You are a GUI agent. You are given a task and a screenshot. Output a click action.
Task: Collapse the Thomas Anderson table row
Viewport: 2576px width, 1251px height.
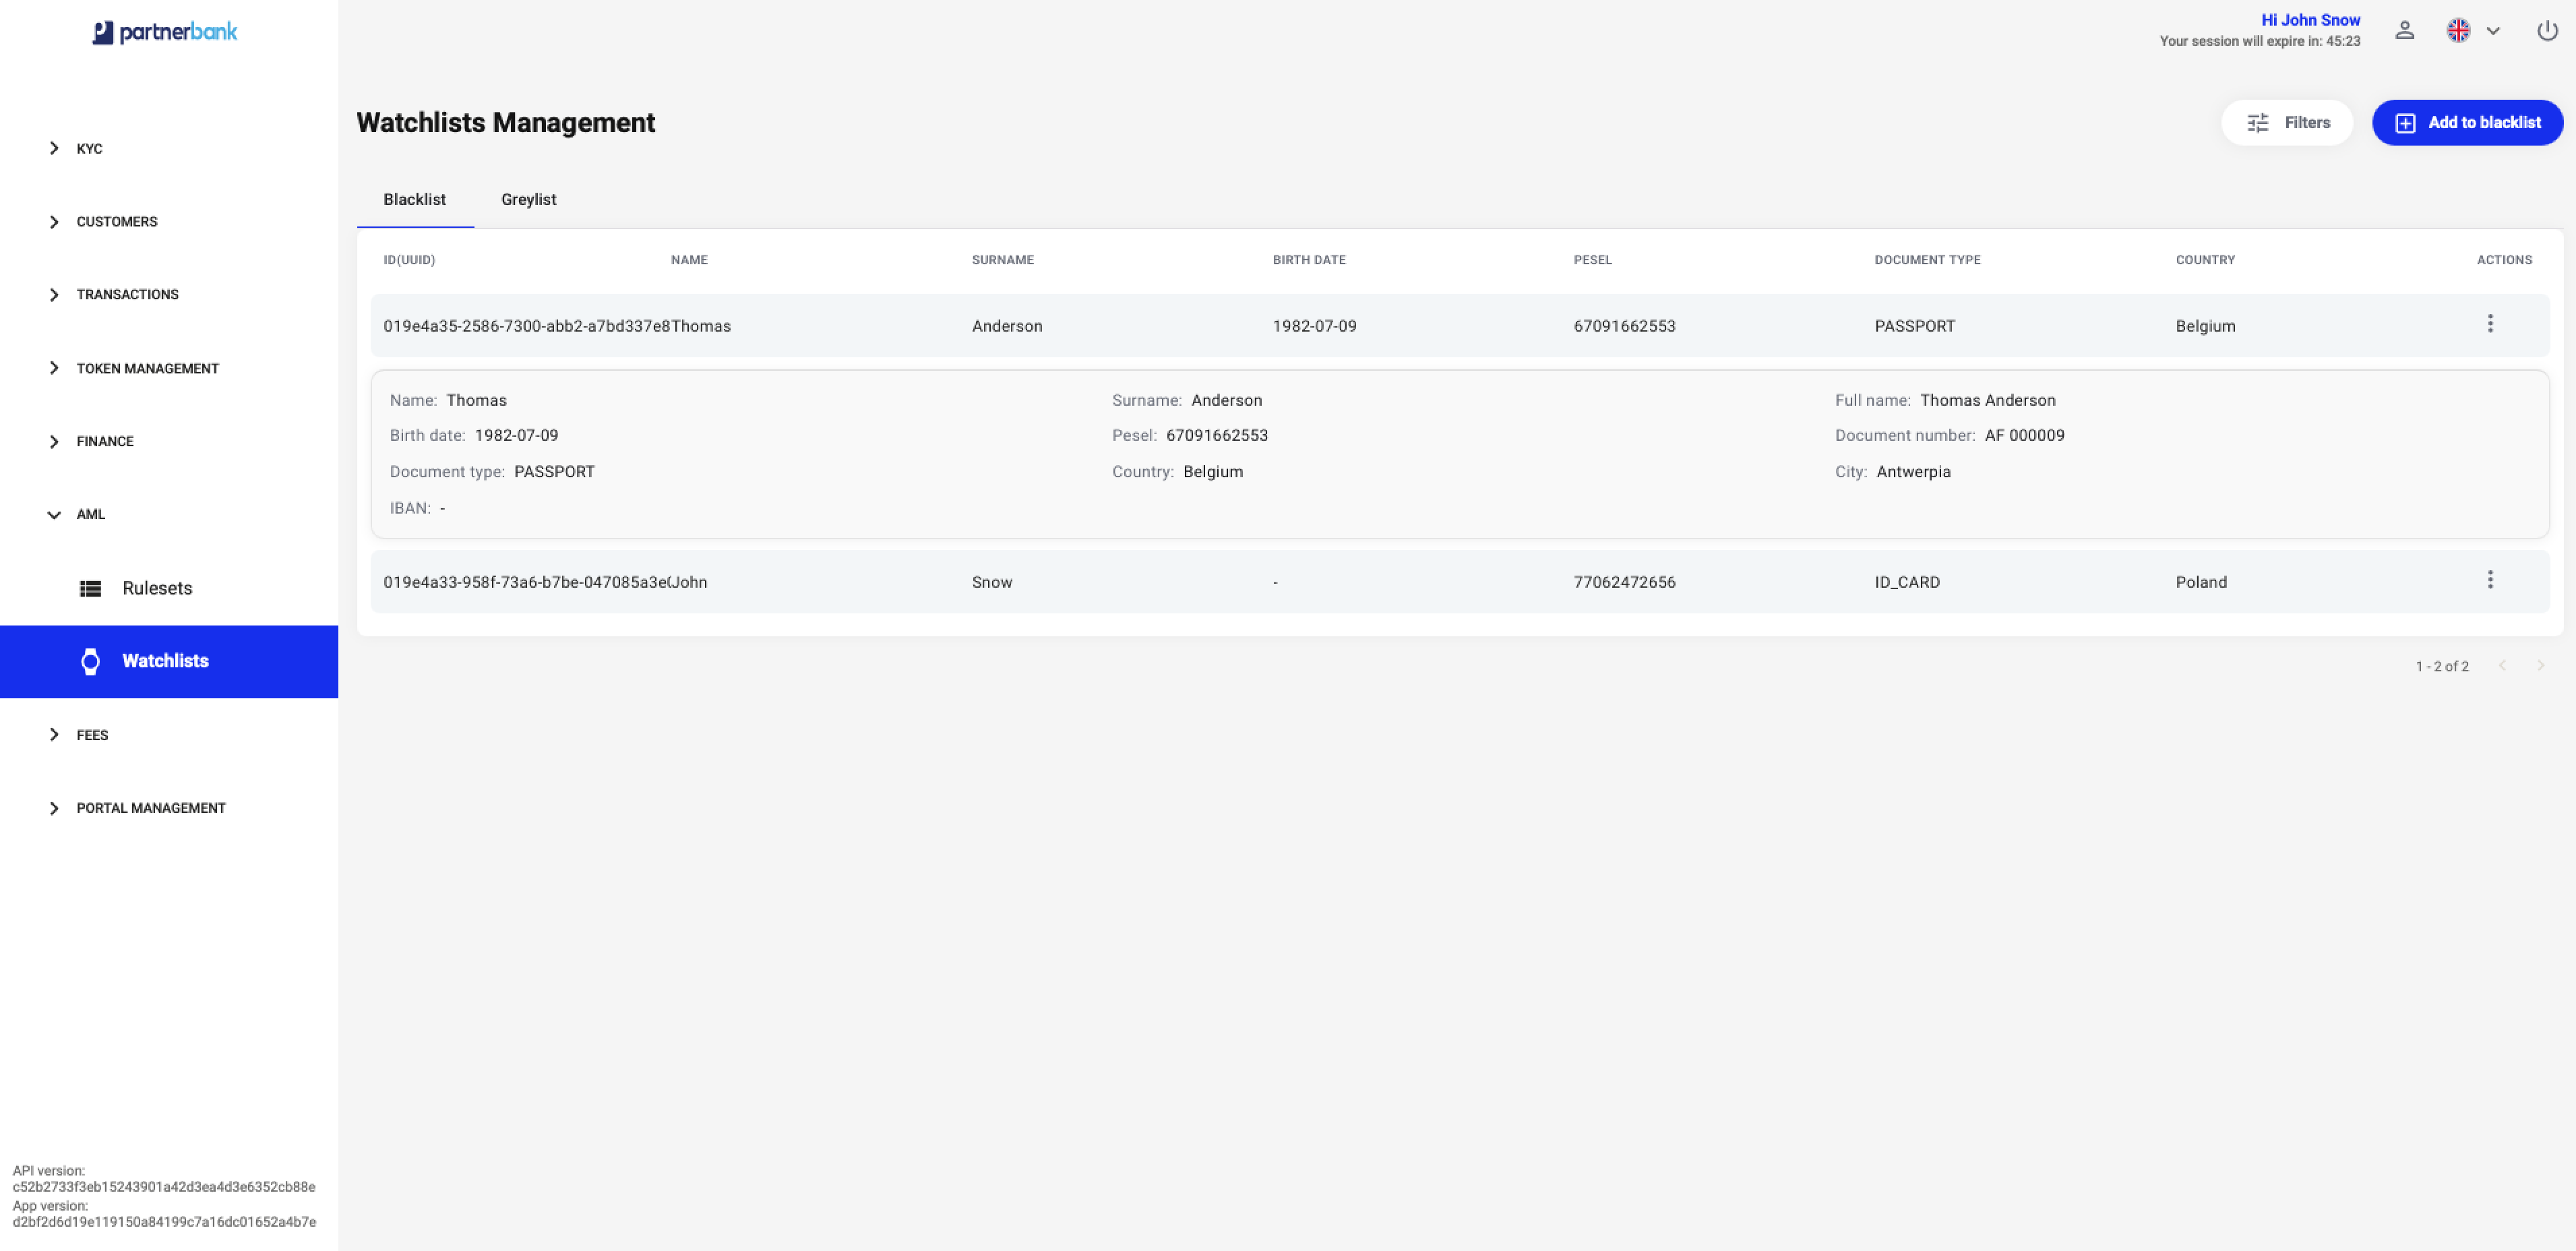pos(1459,325)
